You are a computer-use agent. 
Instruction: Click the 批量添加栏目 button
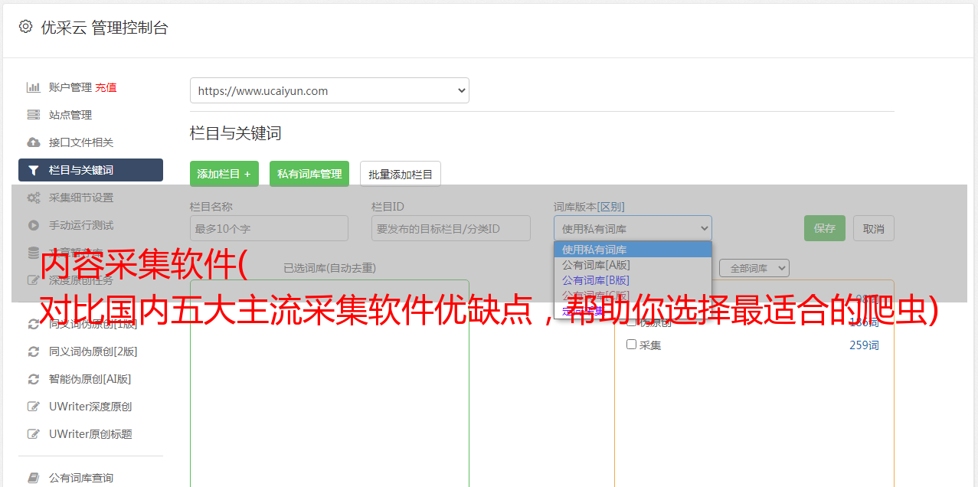[401, 174]
